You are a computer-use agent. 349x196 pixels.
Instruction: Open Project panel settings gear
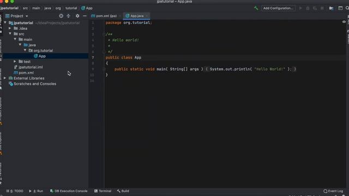pyautogui.click(x=77, y=16)
